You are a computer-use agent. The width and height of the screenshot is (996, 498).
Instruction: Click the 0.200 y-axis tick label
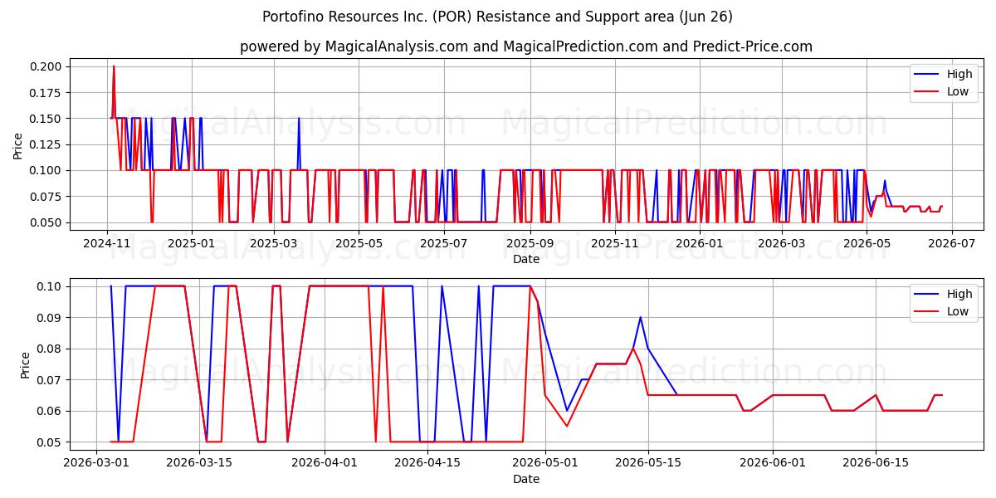coord(47,66)
